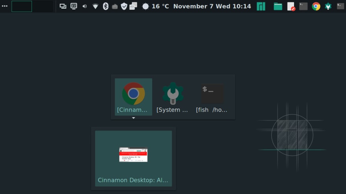The width and height of the screenshot is (346, 194).
Task: Click the Cinnamon Desktop window preview thumbnail
Action: 133,155
